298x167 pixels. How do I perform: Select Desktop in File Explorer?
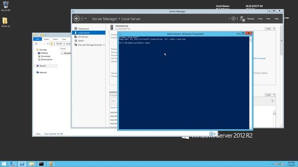pos(44,53)
